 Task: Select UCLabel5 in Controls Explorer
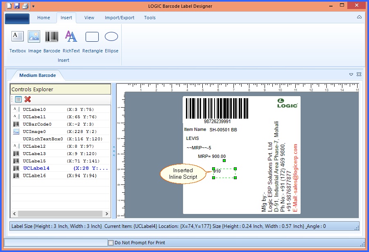click(61, 161)
